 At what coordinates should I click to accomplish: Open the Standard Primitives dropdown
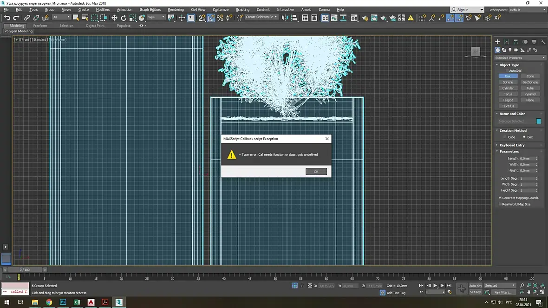(x=520, y=58)
